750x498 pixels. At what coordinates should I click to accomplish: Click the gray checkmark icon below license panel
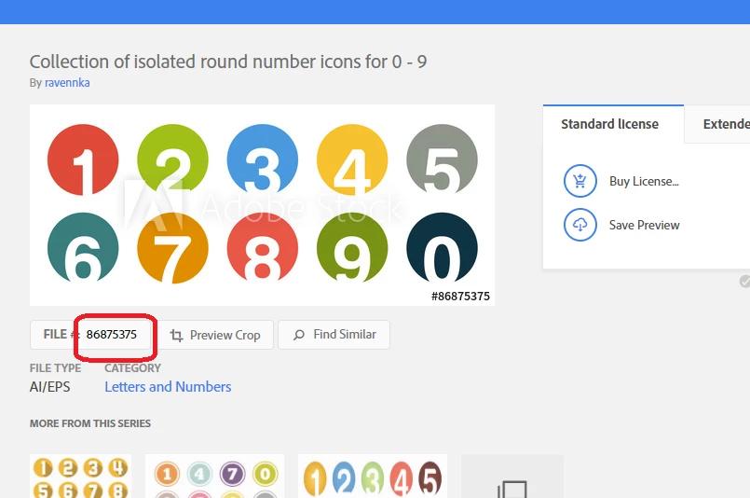point(744,281)
